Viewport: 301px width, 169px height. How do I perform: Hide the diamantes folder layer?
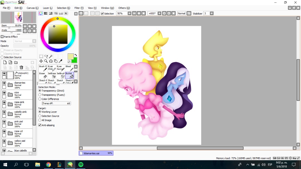[x=4, y=83]
